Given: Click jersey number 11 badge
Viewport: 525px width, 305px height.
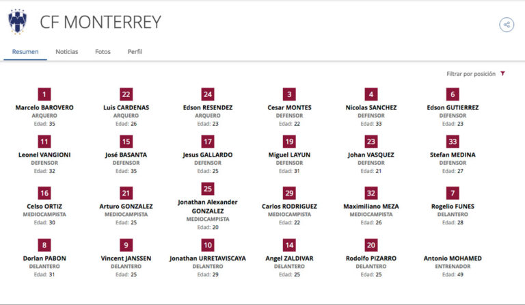Looking at the screenshot, I should pyautogui.click(x=44, y=142).
